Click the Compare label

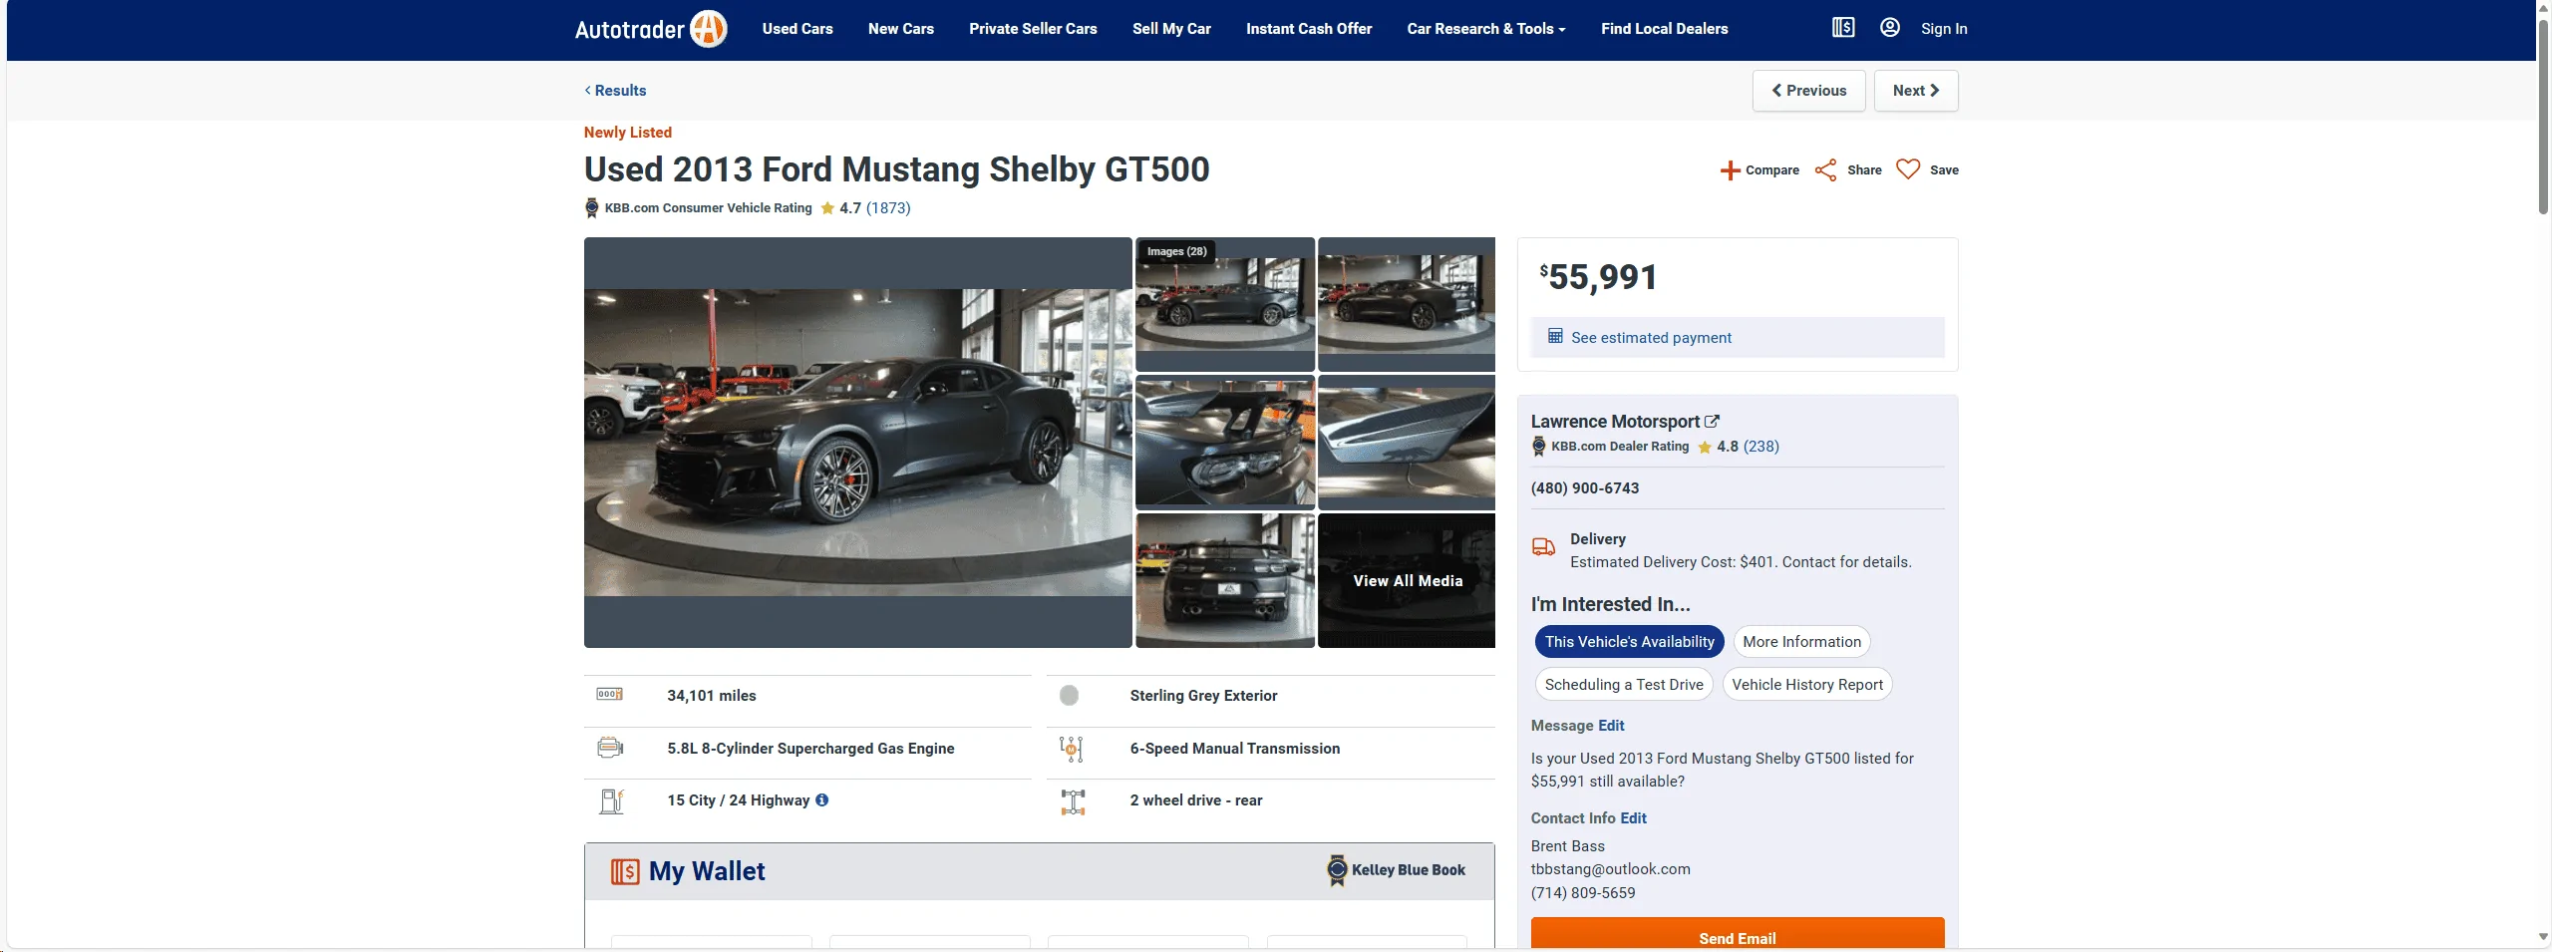(x=1771, y=170)
